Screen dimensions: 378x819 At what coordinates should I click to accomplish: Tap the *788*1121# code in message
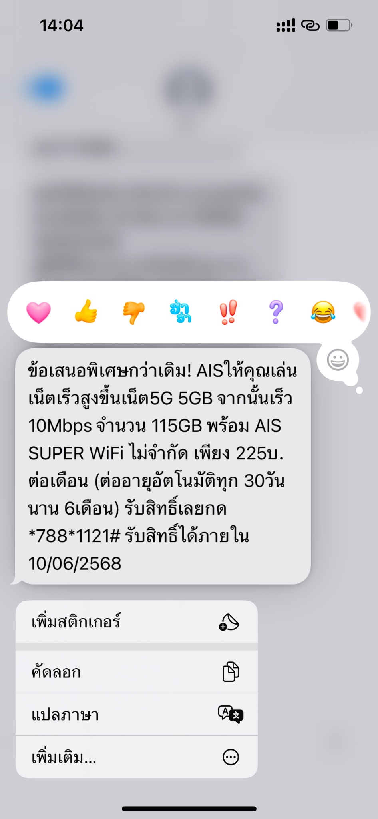point(74,536)
